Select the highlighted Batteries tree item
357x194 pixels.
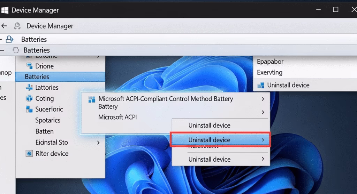(37, 77)
